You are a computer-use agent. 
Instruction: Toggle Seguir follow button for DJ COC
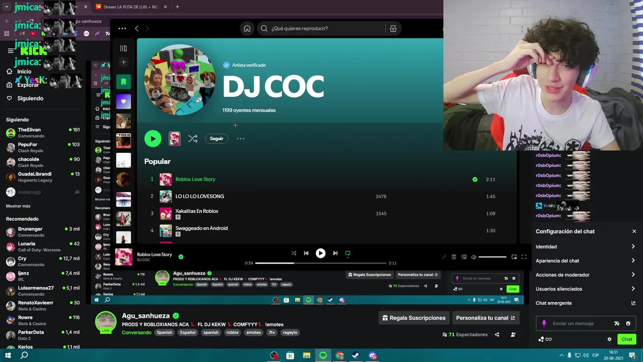pyautogui.click(x=217, y=139)
